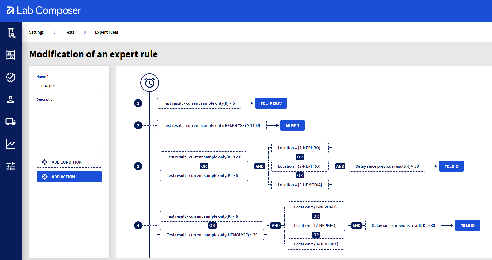Open the shelving storage sidebar icon
This screenshot has width=492, height=260.
coord(11,55)
